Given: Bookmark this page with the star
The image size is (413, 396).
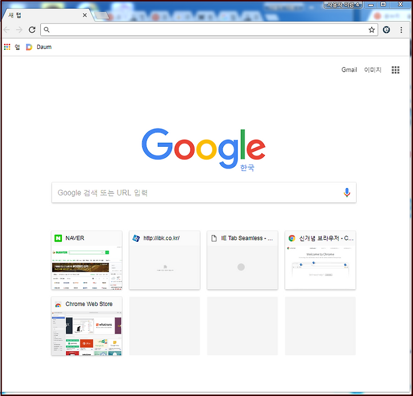Looking at the screenshot, I should [371, 30].
